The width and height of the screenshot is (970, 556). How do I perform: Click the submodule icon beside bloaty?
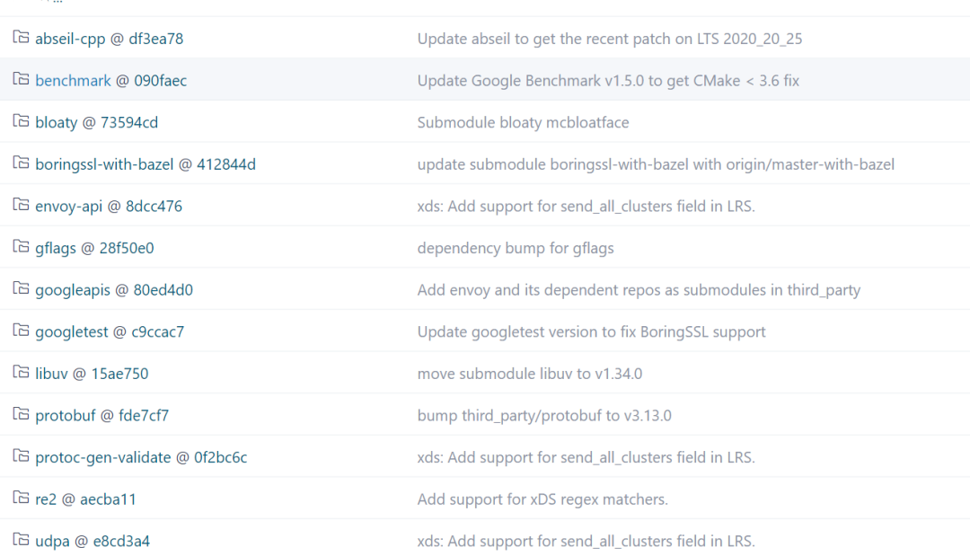[21, 121]
